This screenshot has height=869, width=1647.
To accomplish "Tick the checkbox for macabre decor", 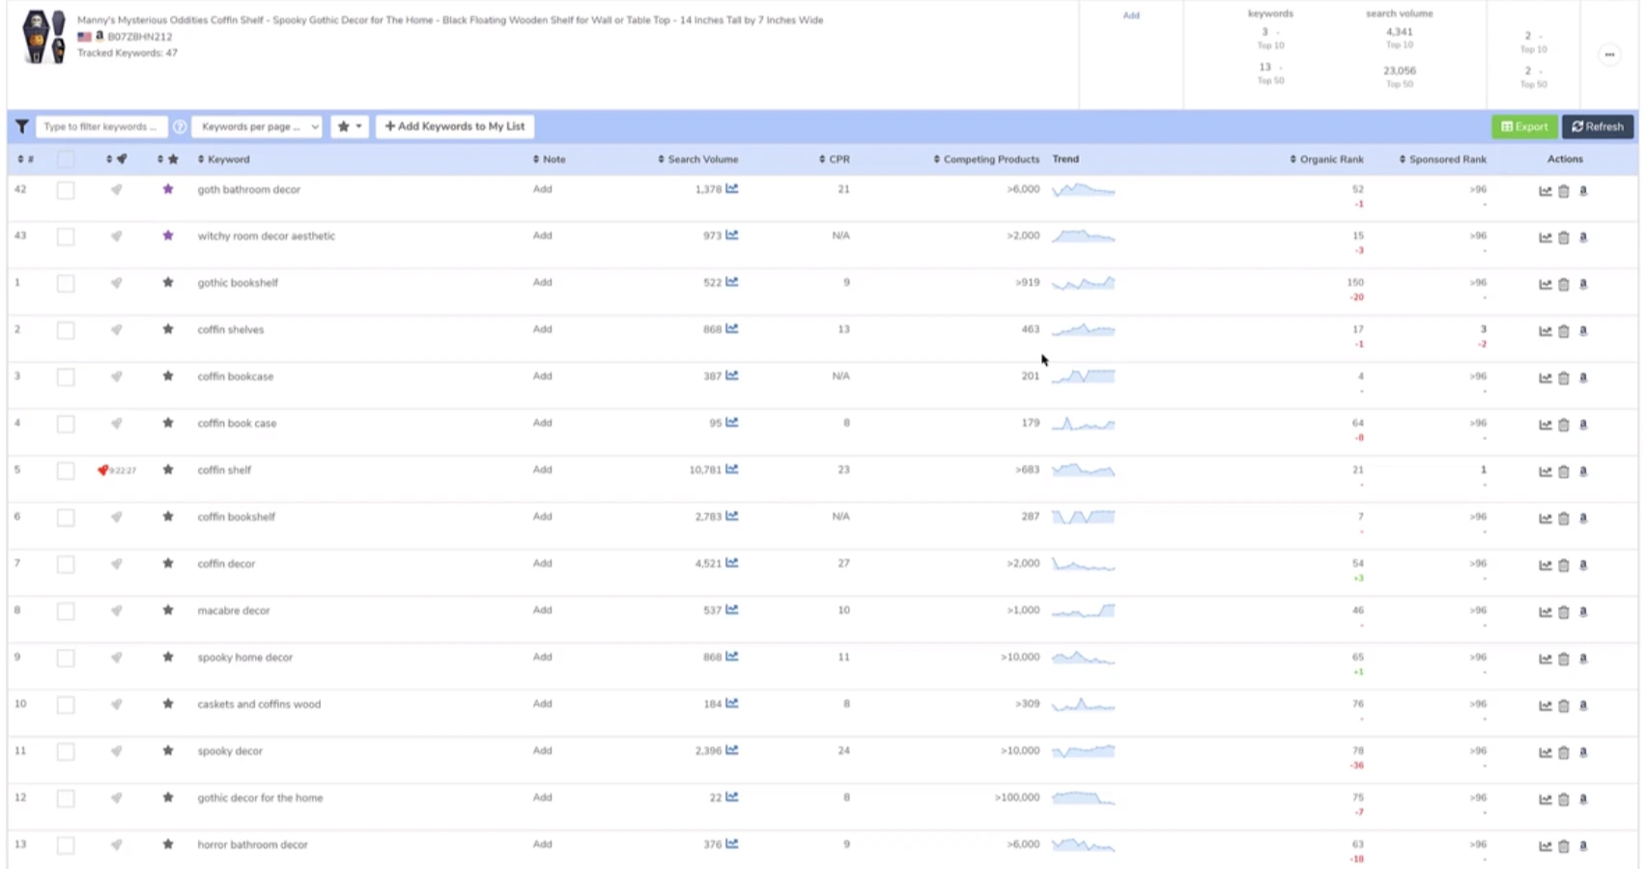I will tap(66, 611).
